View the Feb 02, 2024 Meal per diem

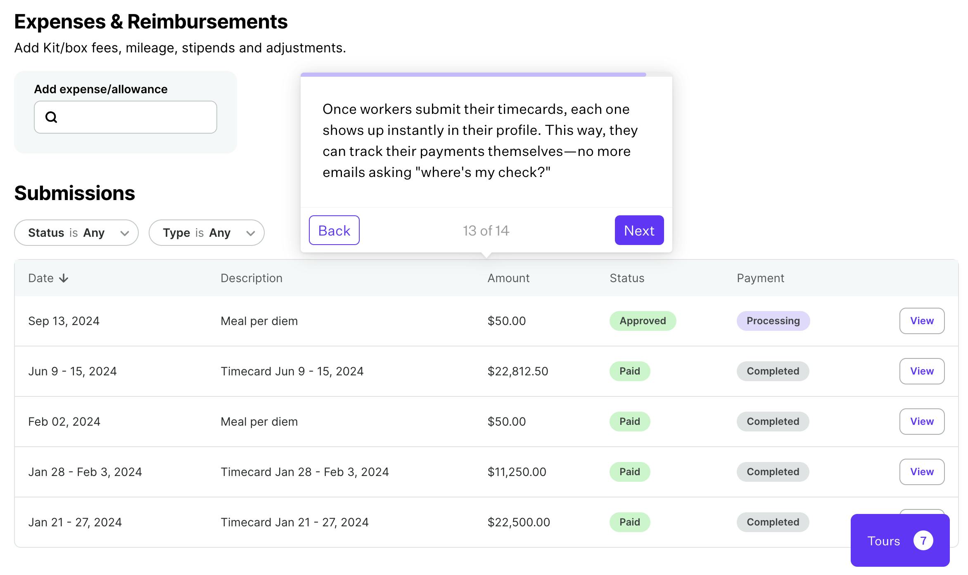921,422
